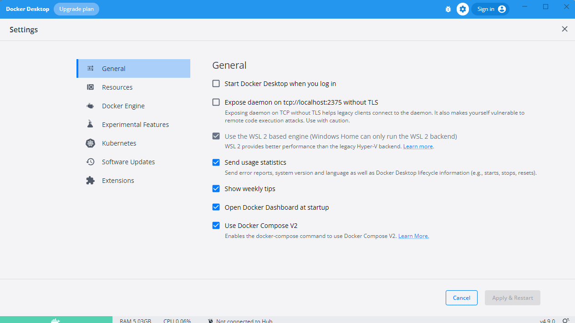
Task: Click the gear Settings icon in title bar
Action: [463, 9]
